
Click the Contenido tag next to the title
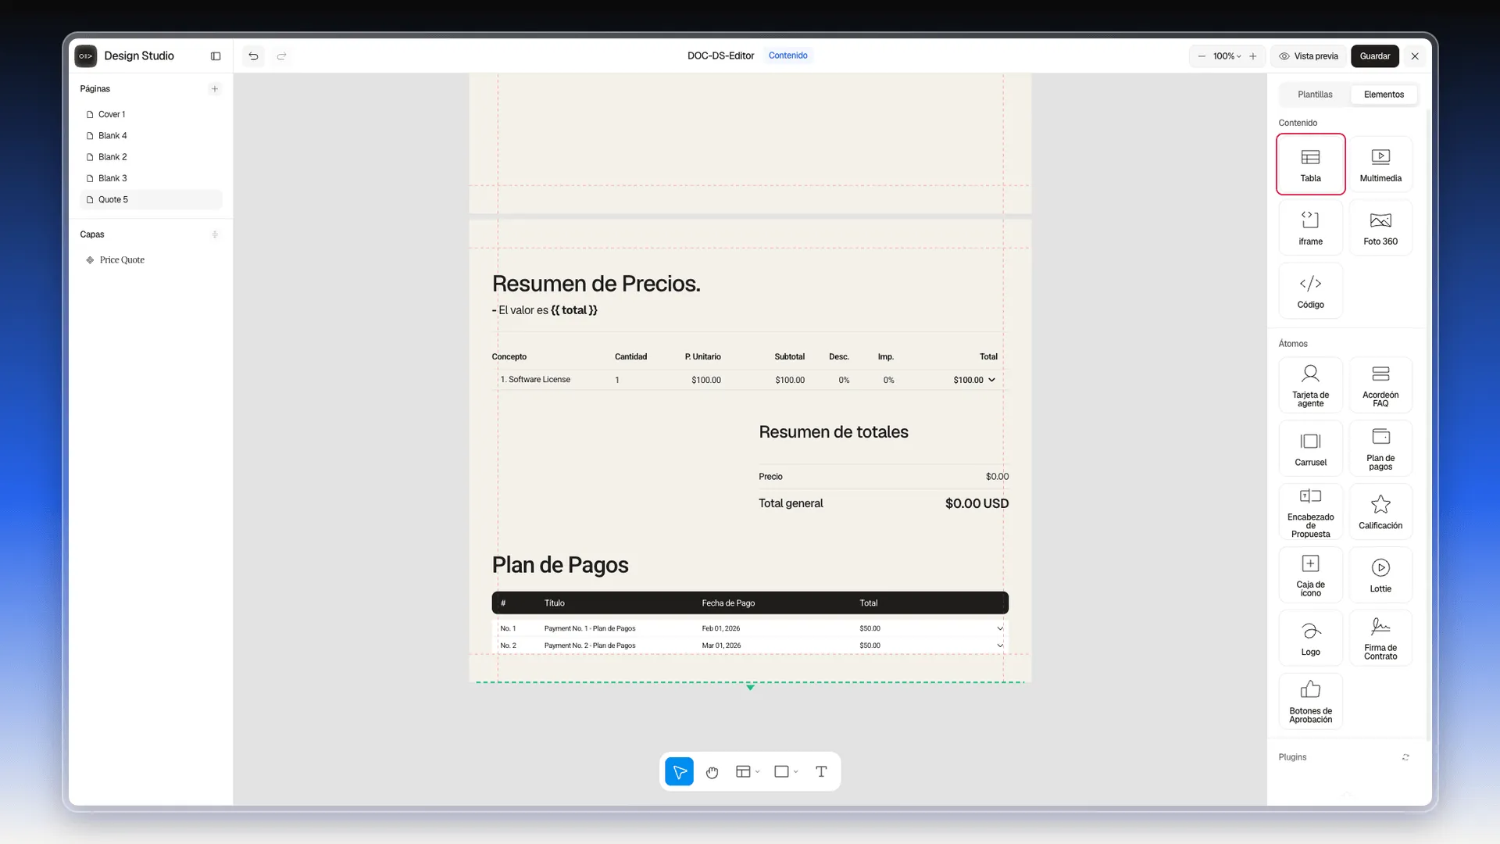pyautogui.click(x=787, y=55)
